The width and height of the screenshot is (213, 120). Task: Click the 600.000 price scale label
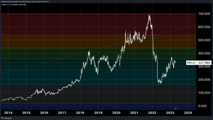[204, 27]
